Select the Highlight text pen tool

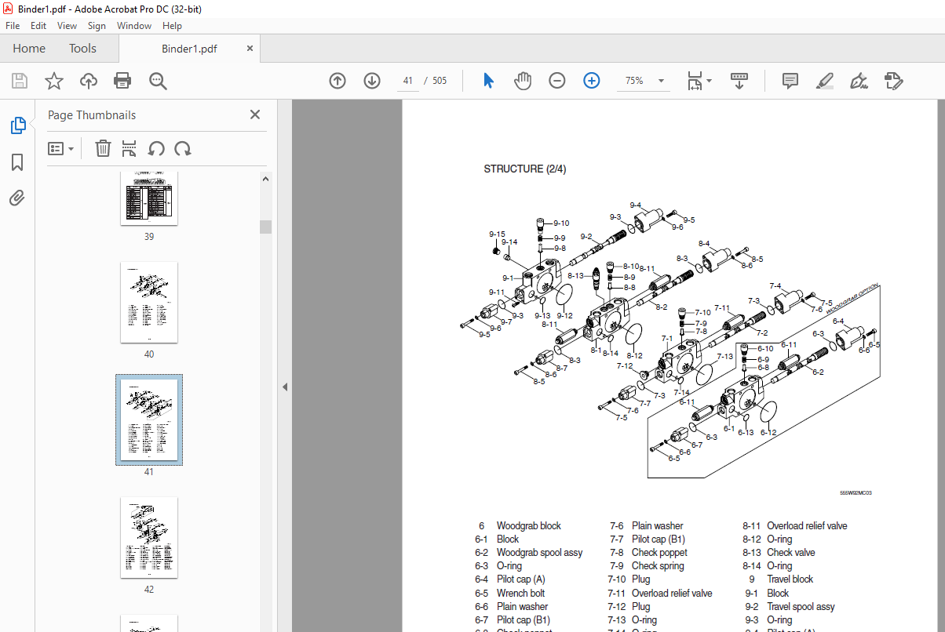(824, 81)
